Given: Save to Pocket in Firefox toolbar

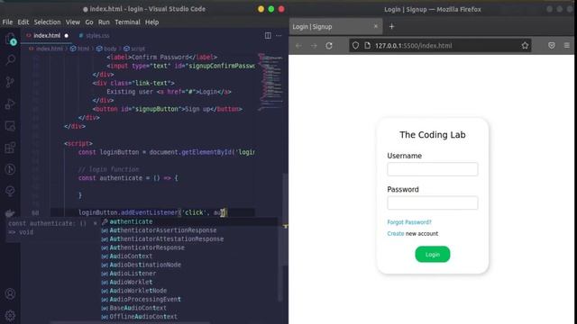Looking at the screenshot, I should pyautogui.click(x=551, y=46).
